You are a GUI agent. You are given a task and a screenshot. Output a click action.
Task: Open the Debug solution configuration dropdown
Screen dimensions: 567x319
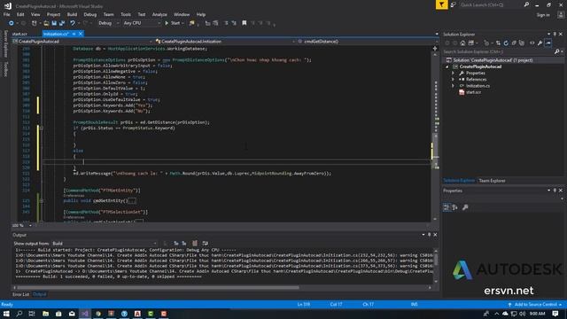pyautogui.click(x=108, y=23)
